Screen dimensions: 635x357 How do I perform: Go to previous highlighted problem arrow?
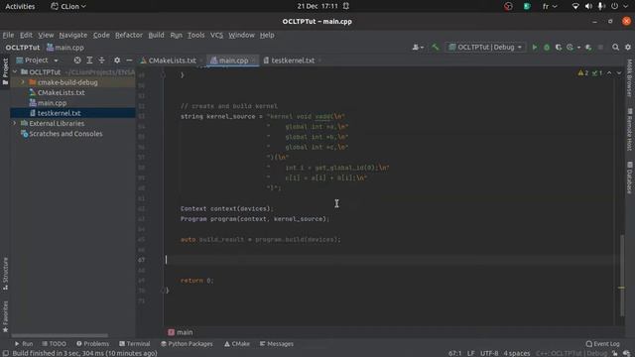[x=609, y=72]
